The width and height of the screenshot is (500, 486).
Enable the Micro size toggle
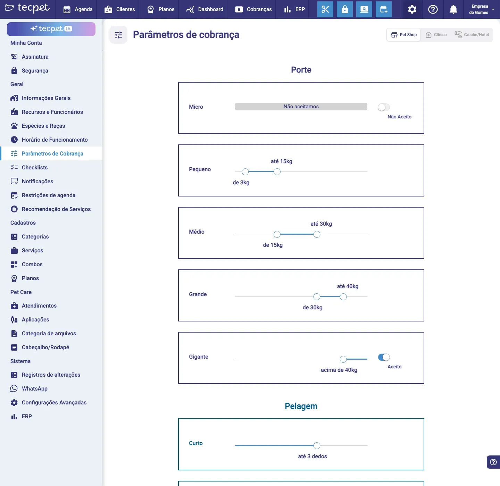384,107
